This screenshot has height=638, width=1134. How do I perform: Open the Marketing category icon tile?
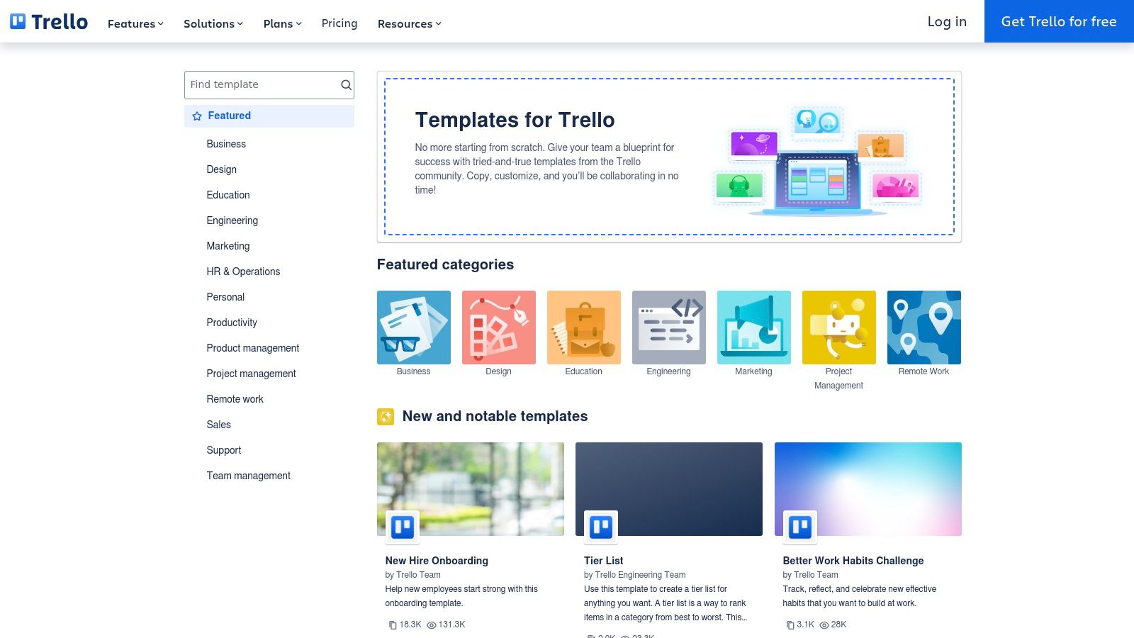754,328
